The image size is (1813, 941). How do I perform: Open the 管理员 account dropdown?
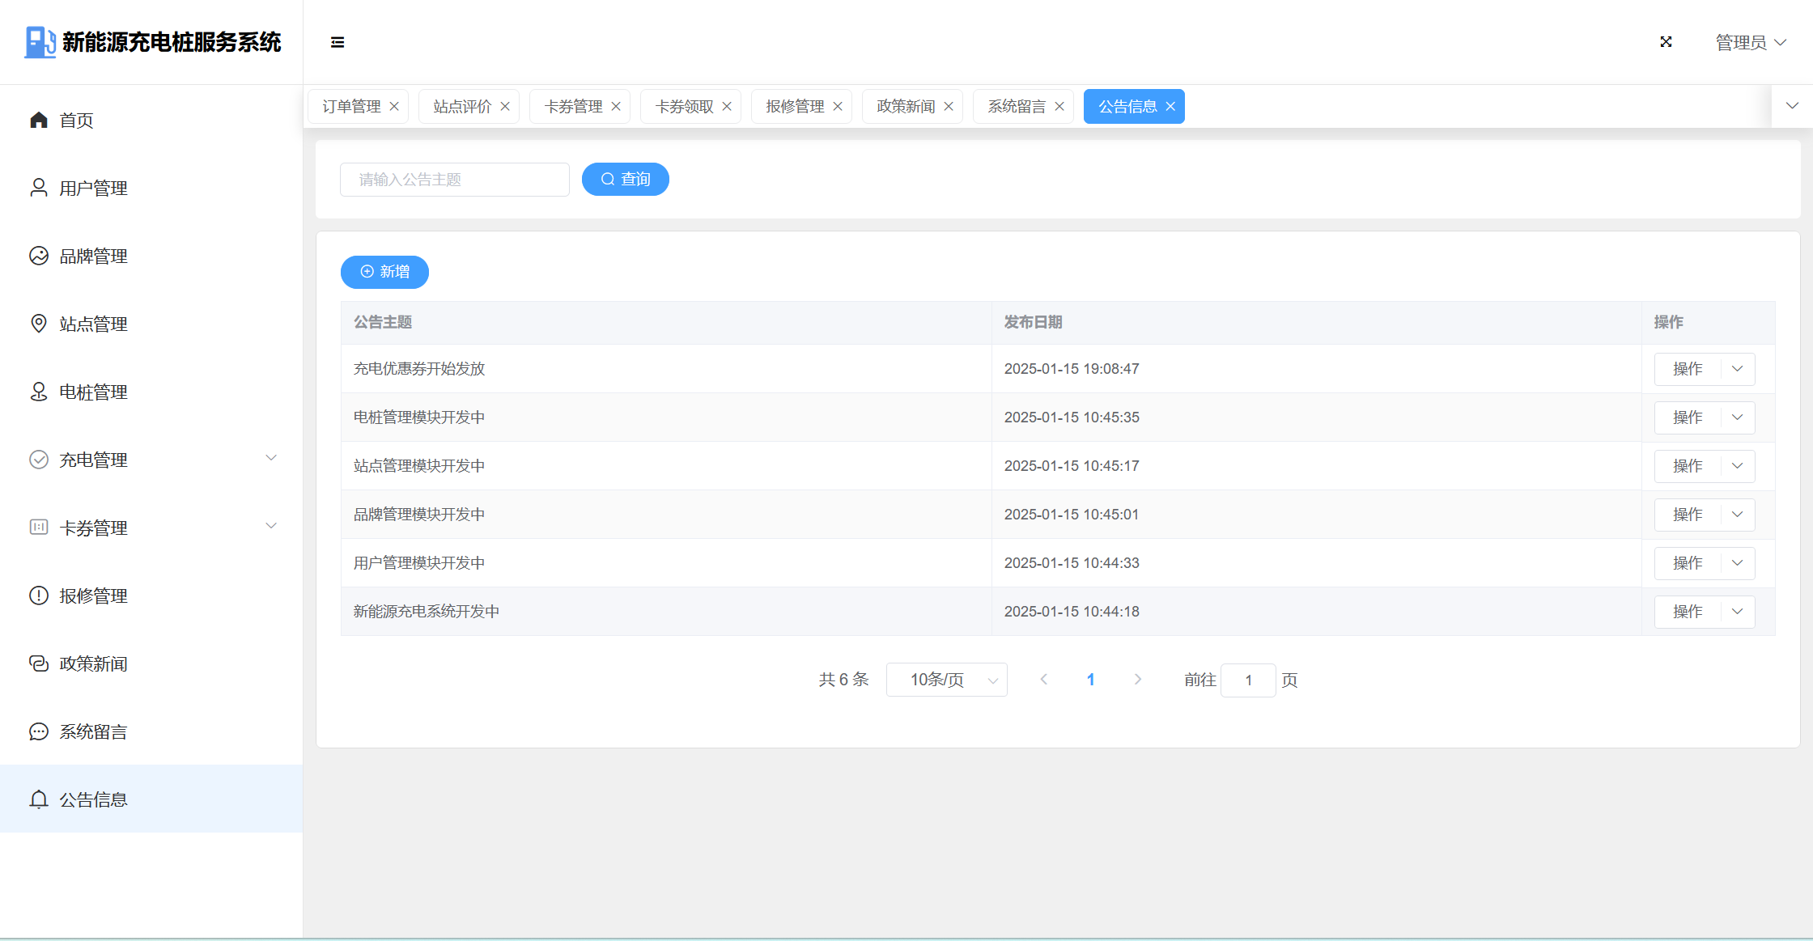1750,42
